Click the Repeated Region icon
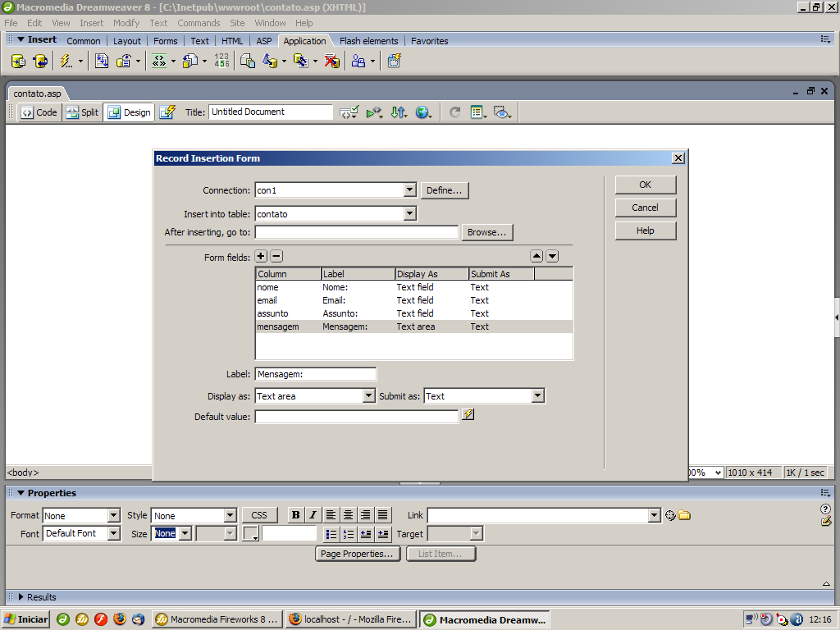840x630 pixels. coord(102,61)
